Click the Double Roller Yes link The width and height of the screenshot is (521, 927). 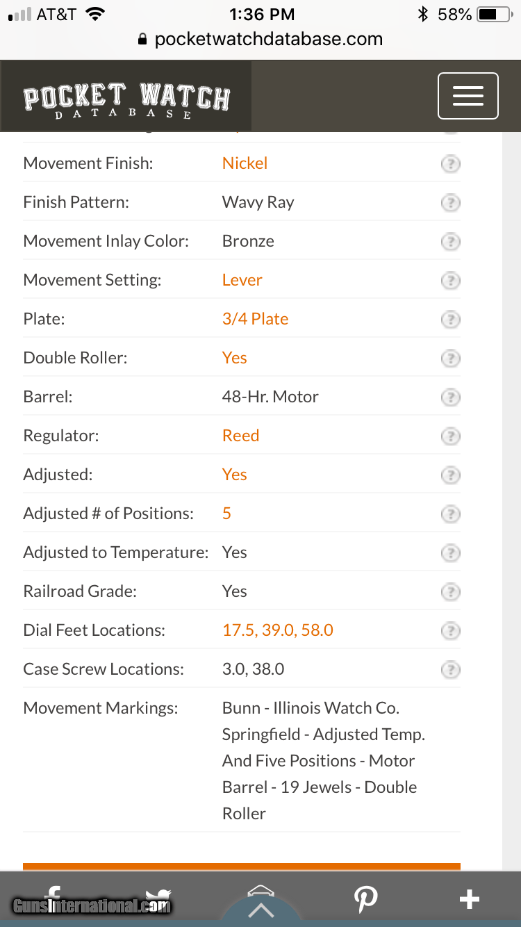tap(234, 358)
